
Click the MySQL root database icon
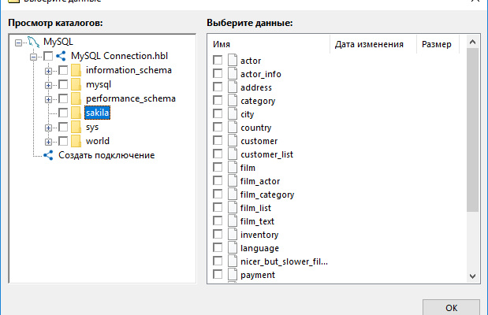tap(32, 43)
